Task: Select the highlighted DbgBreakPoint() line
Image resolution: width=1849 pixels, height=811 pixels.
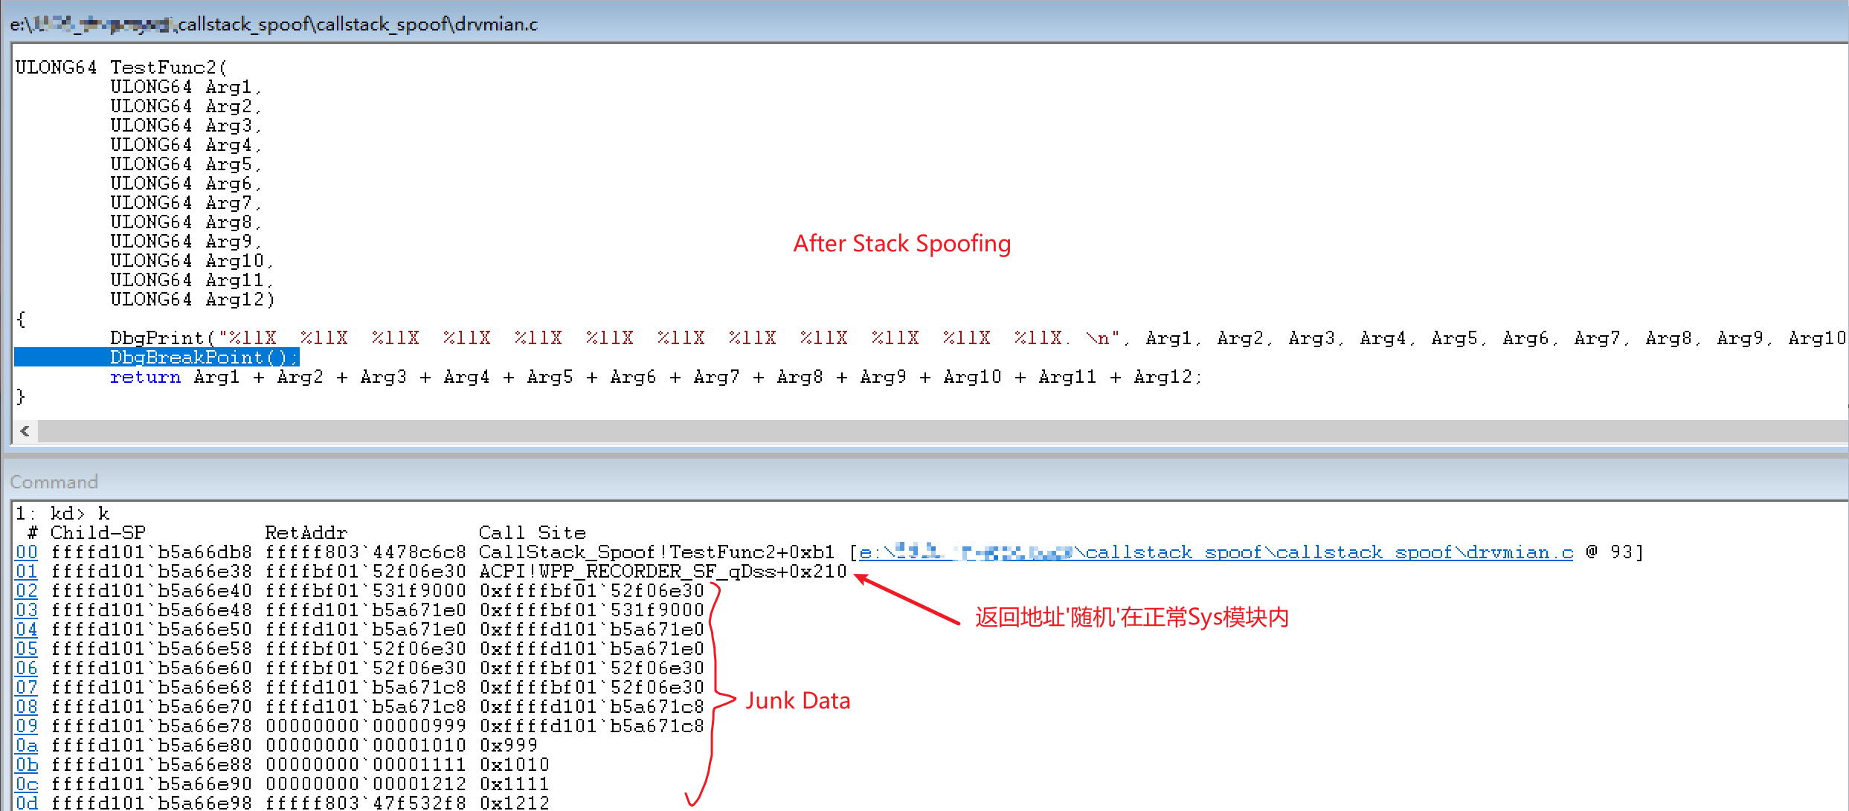Action: (157, 358)
